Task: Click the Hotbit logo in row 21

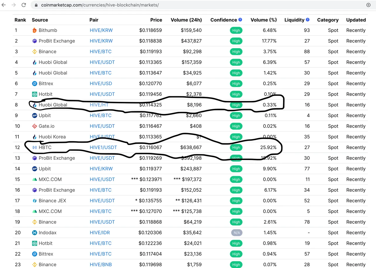Action: [x=34, y=243]
